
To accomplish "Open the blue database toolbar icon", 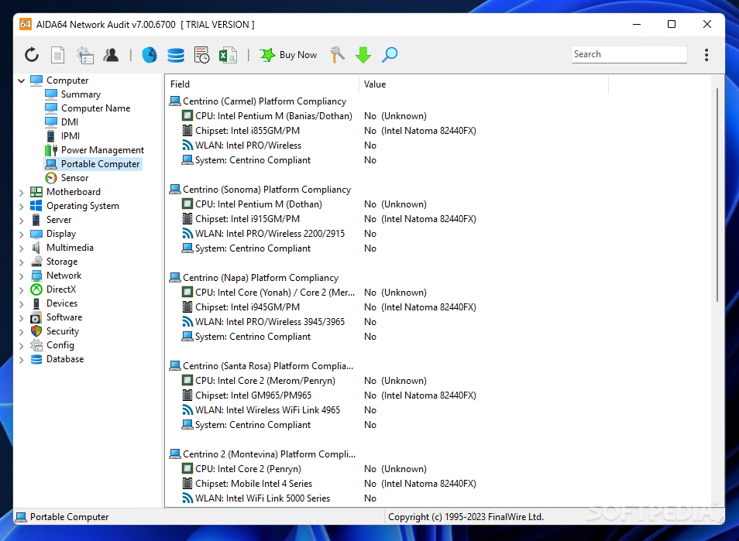I will [x=176, y=55].
